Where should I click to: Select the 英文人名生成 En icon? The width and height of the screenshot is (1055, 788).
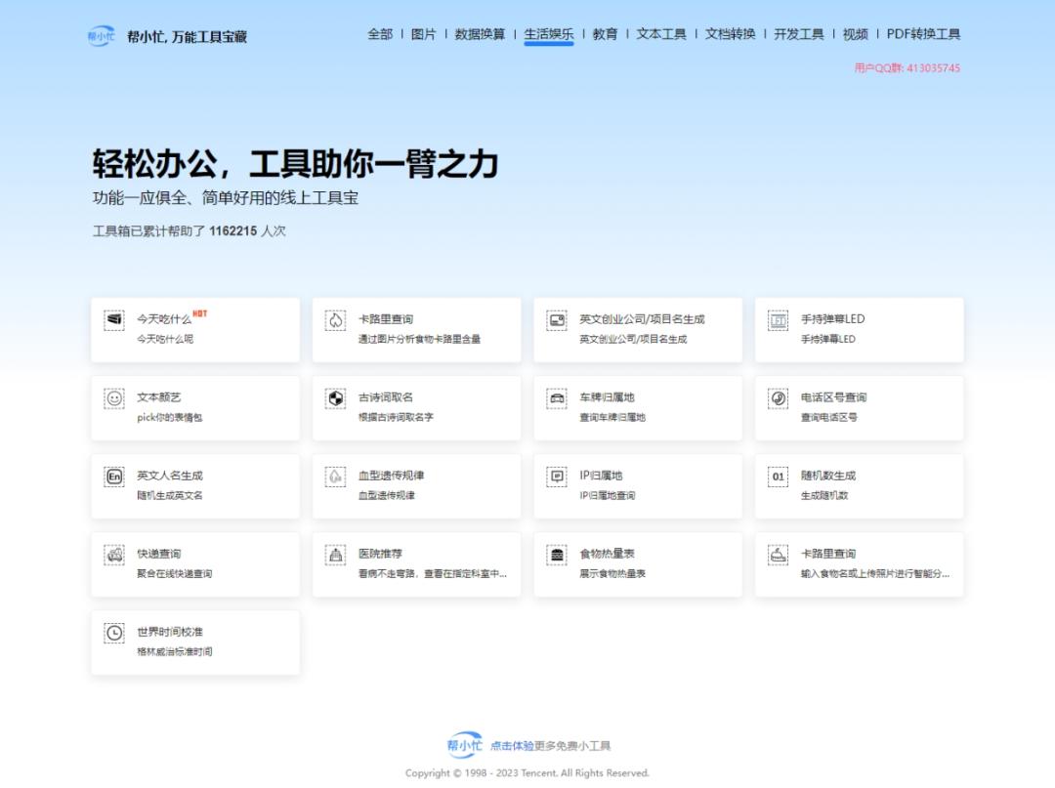(113, 476)
